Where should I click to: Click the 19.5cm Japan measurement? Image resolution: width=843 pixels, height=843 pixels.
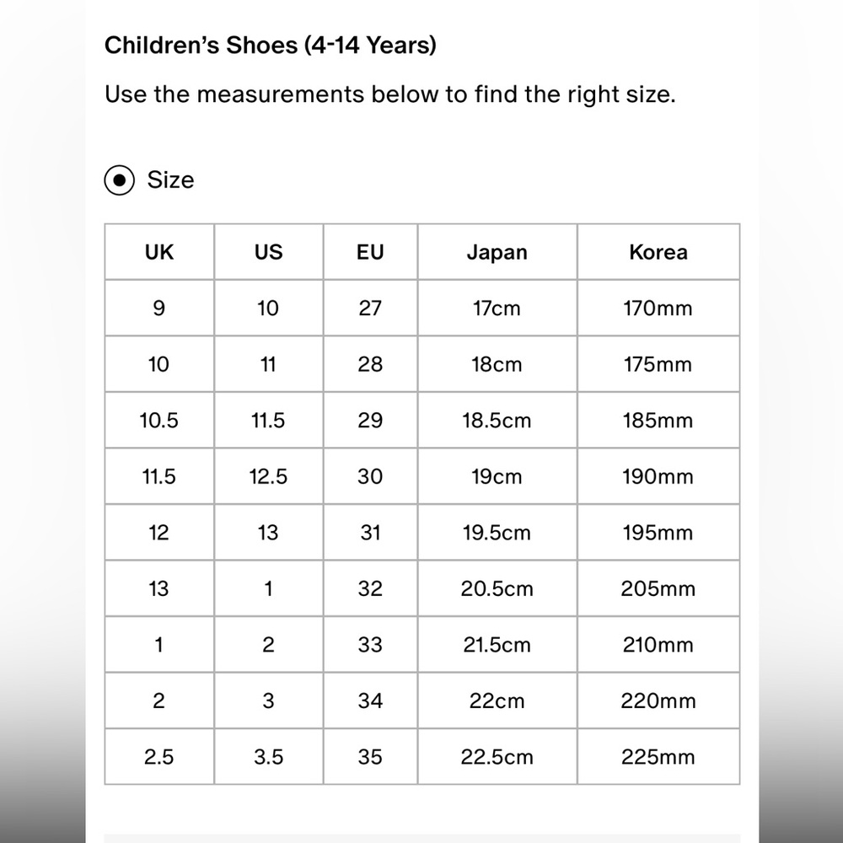[x=497, y=532]
